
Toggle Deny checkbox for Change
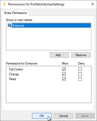(80, 74)
